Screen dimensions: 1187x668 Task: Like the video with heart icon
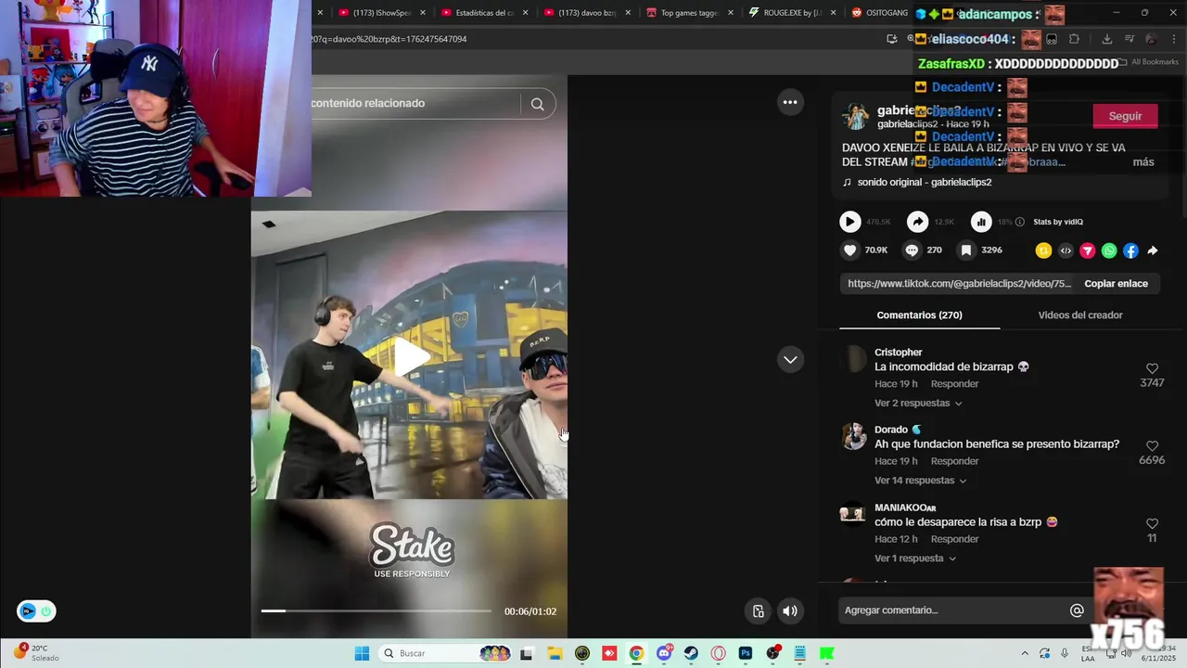tap(850, 250)
